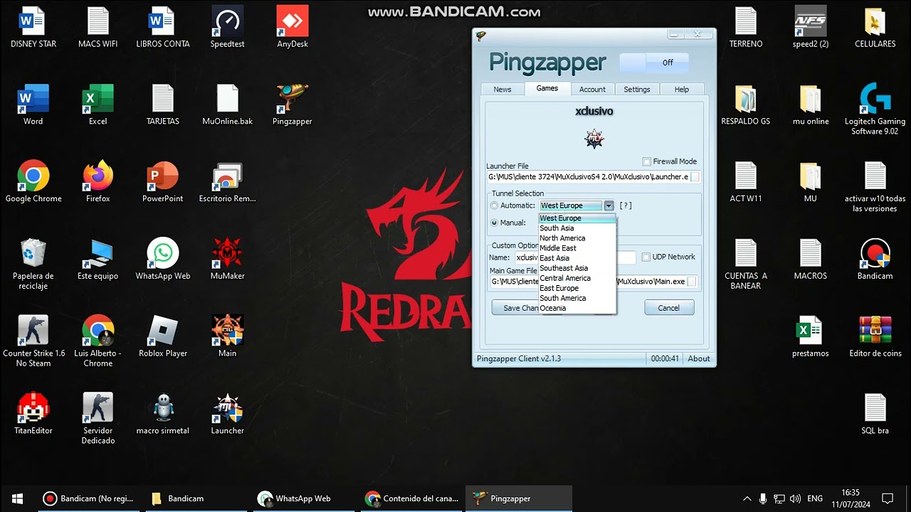
Task: Choose East Europe from the tunnel list
Action: [x=577, y=288]
